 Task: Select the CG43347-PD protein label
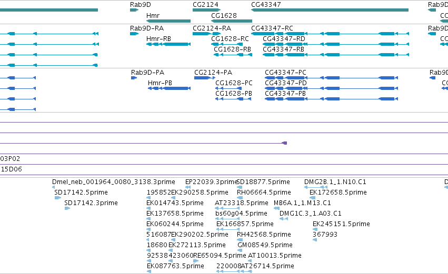pos(286,83)
